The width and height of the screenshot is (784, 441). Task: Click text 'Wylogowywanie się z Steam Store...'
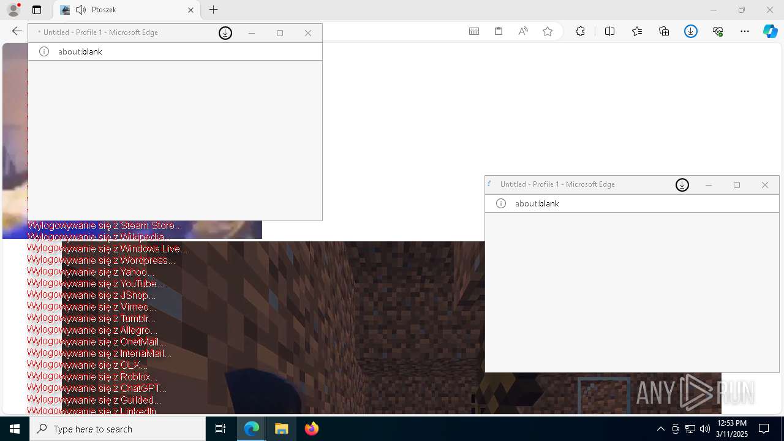[105, 225]
